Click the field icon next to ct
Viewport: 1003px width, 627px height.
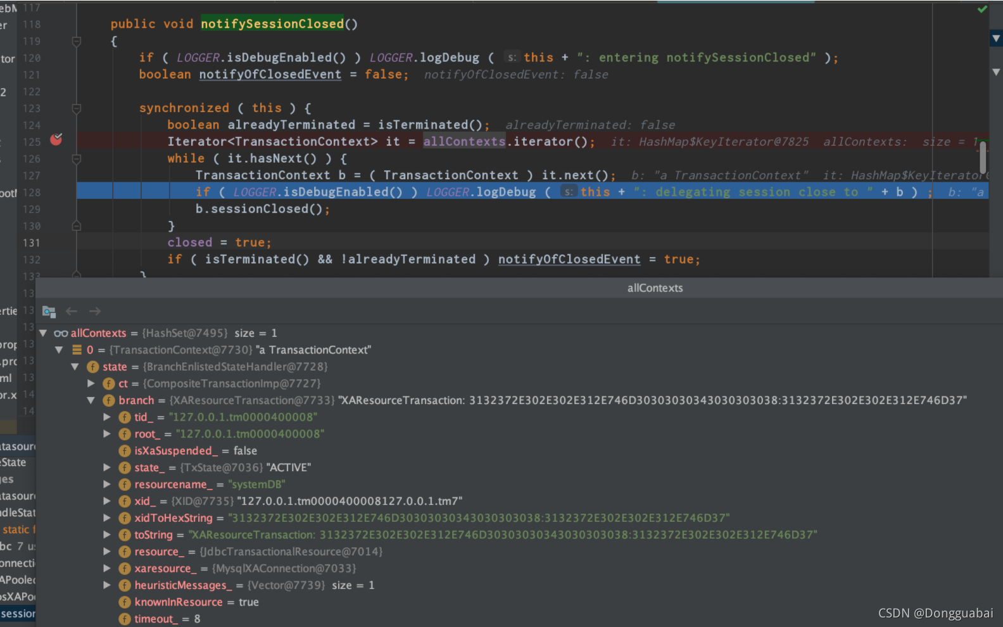pyautogui.click(x=109, y=384)
